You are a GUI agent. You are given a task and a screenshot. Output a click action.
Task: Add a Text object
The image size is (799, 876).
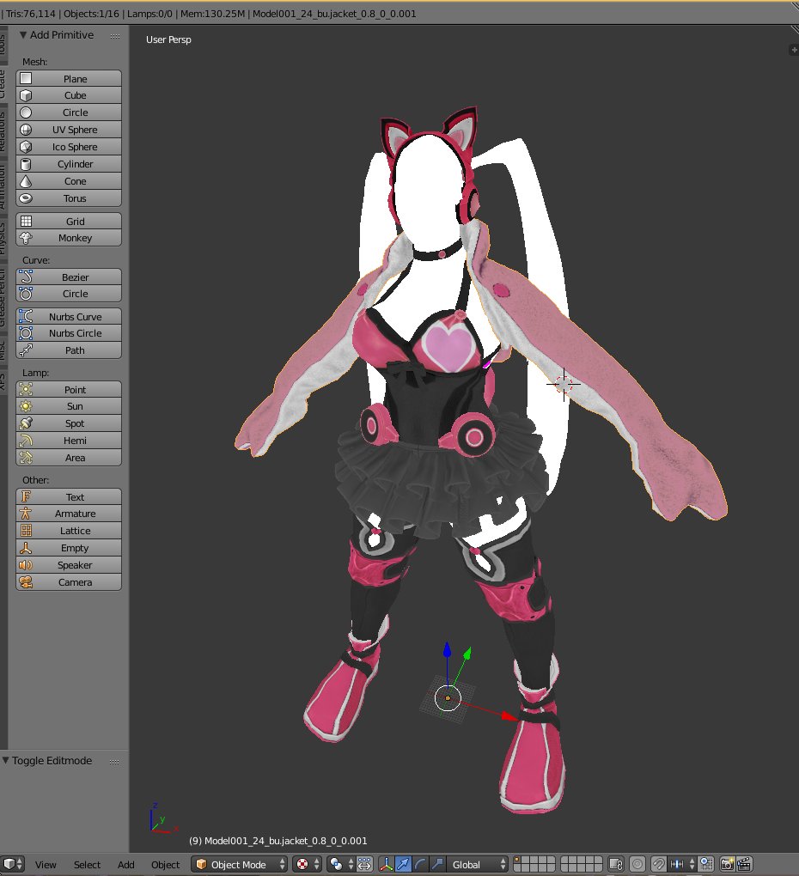[69, 497]
